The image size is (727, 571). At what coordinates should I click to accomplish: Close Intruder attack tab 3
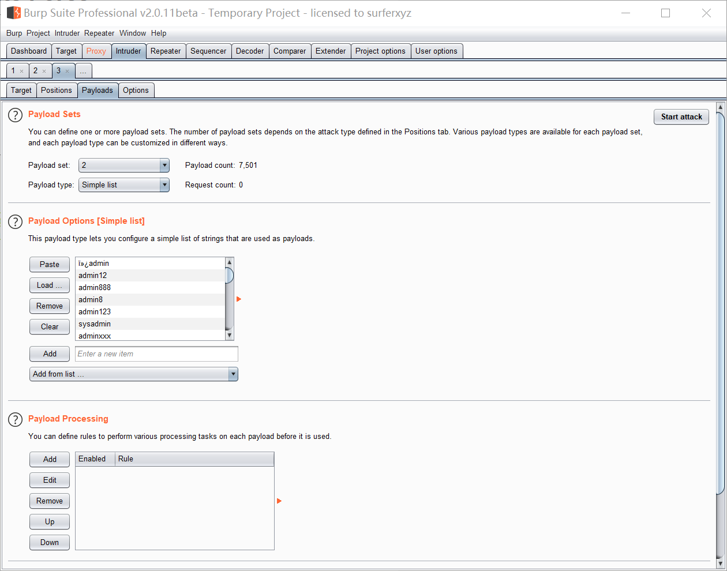pyautogui.click(x=67, y=72)
